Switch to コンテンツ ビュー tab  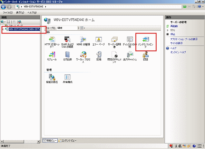point(67,141)
